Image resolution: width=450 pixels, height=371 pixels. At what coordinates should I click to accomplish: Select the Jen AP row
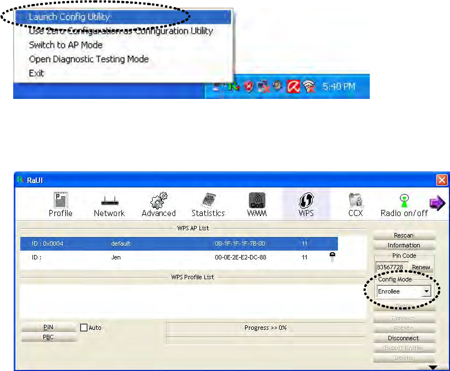coord(179,257)
